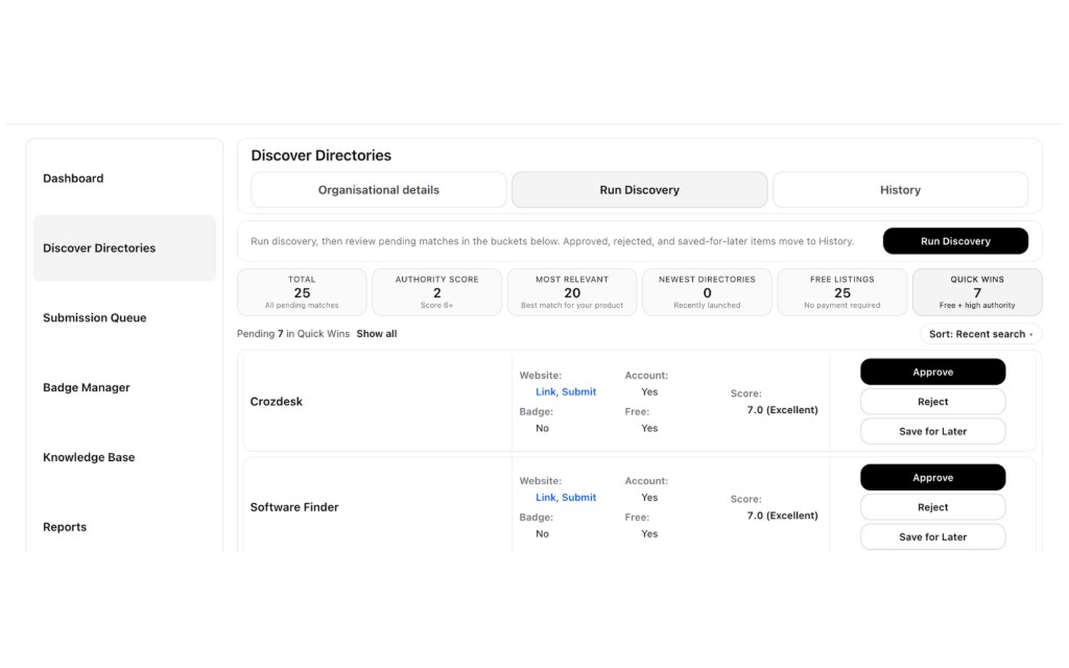
Task: Approve the Software Finder directory
Action: pos(933,478)
